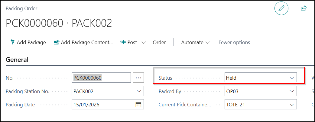The image size is (315, 122).
Task: Click the Post action icon
Action: 123,42
